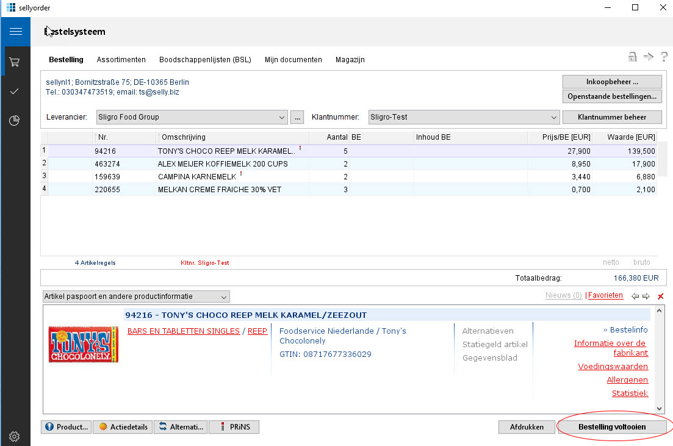Expand the Klantnummer dropdown
This screenshot has height=446, width=673.
tap(553, 117)
